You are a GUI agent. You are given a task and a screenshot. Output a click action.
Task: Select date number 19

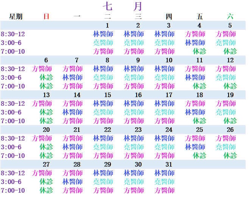(230, 95)
